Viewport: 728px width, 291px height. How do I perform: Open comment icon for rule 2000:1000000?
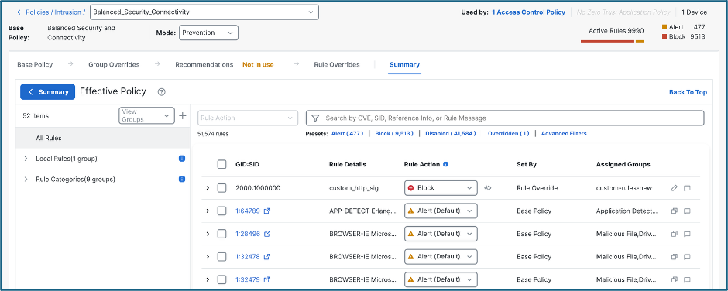(687, 188)
